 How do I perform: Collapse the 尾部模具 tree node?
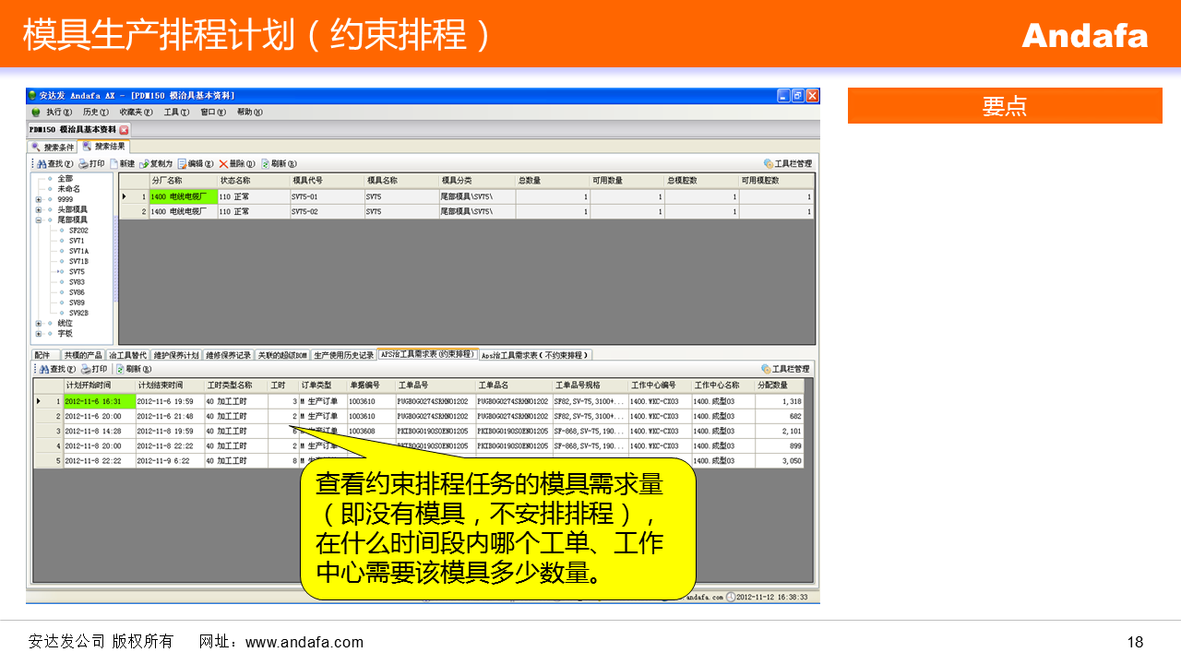pyautogui.click(x=39, y=219)
